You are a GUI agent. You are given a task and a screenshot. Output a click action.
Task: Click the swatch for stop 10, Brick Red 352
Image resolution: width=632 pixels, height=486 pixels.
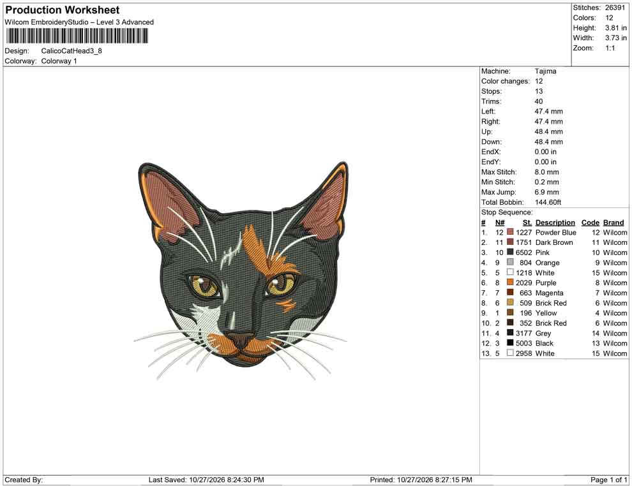[x=510, y=323]
